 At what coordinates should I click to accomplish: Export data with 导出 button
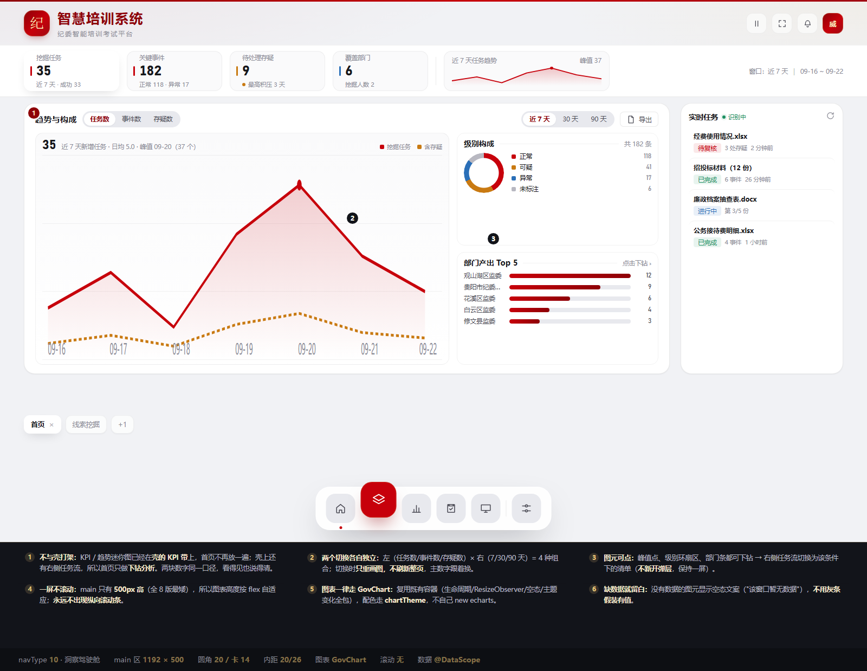tap(639, 119)
